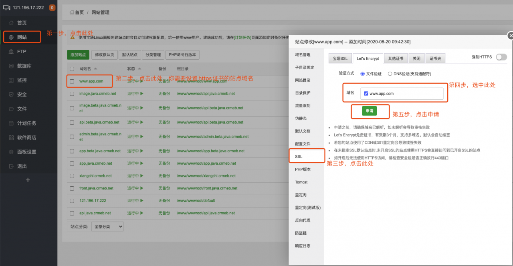
Task: Check the checkbox for xiangchi.crmeb.net row
Action: tap(72, 176)
